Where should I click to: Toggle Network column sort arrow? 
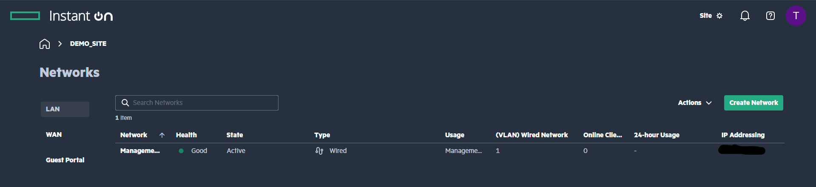(162, 135)
